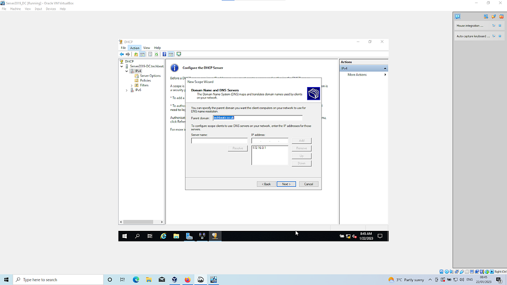
Task: Collapse the IPv4 tree node
Action: tap(127, 71)
